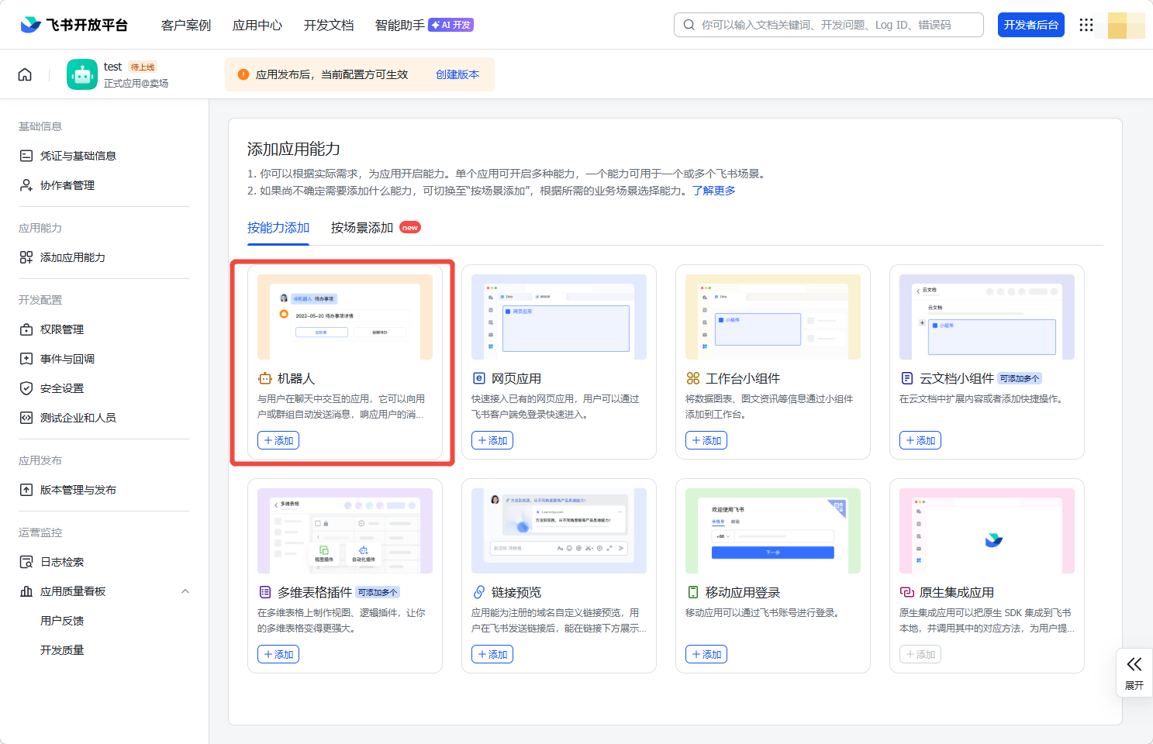This screenshot has height=744, width=1153.
Task: Switch to 按场景添加 tab
Action: point(362,228)
